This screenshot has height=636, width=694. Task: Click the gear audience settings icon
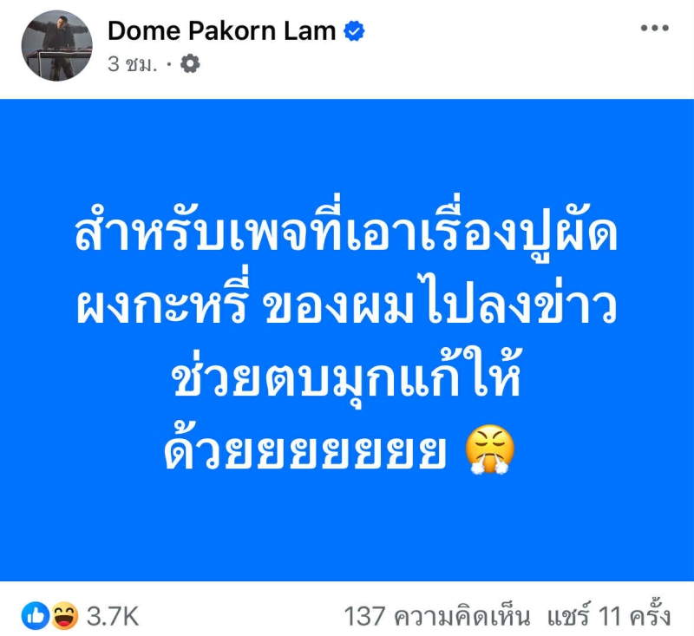click(190, 64)
